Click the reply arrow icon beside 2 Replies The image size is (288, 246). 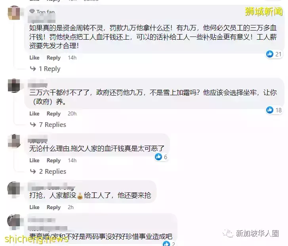[33, 171]
